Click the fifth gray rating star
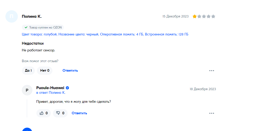Image resolution: width=277 pixels, height=131 pixels. (213, 16)
